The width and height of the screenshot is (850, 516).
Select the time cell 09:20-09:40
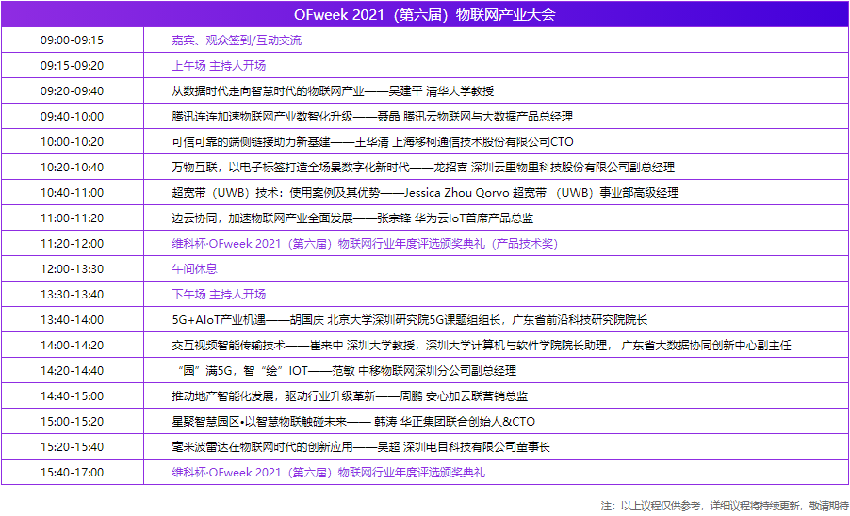coord(73,91)
